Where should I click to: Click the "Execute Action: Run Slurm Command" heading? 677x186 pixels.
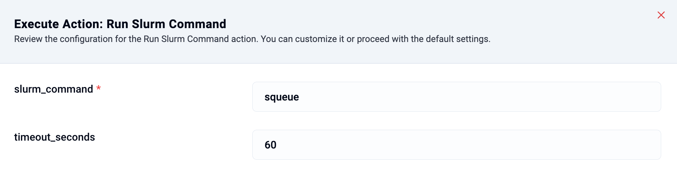click(x=120, y=24)
